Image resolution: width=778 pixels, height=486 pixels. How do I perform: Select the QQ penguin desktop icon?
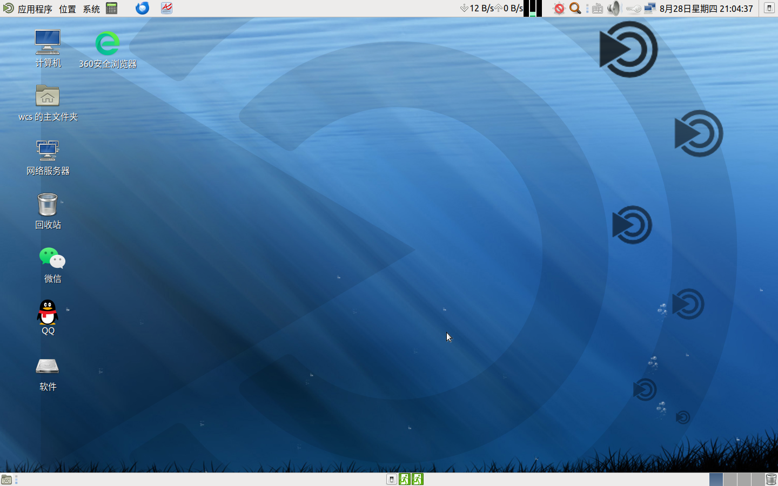click(48, 318)
